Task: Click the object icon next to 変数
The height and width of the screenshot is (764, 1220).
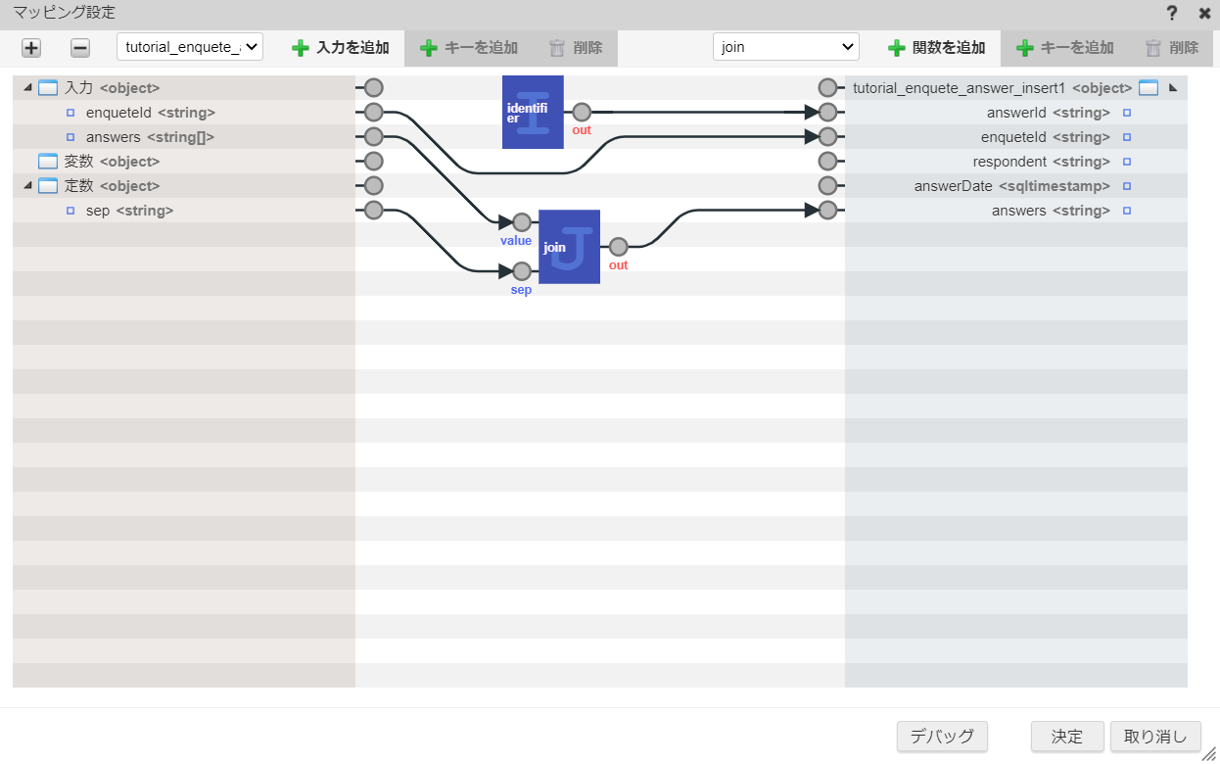Action: point(48,162)
